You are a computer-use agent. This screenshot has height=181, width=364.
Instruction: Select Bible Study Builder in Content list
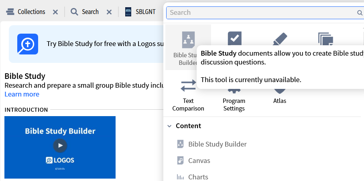(218, 144)
